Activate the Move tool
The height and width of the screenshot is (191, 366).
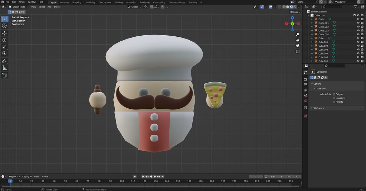click(5, 33)
